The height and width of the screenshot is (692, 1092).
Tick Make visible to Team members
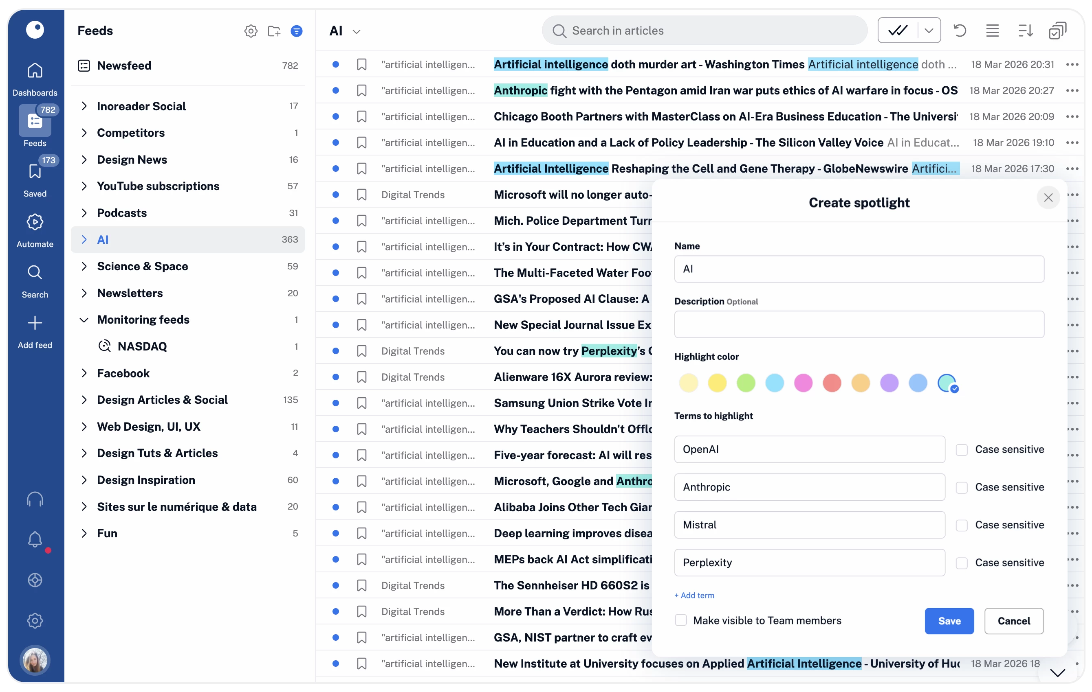click(x=681, y=620)
